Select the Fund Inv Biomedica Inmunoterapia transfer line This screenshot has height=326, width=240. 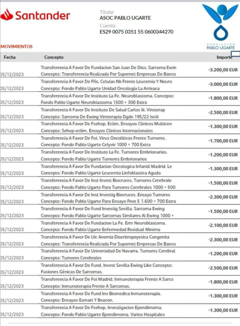click(x=101, y=293)
